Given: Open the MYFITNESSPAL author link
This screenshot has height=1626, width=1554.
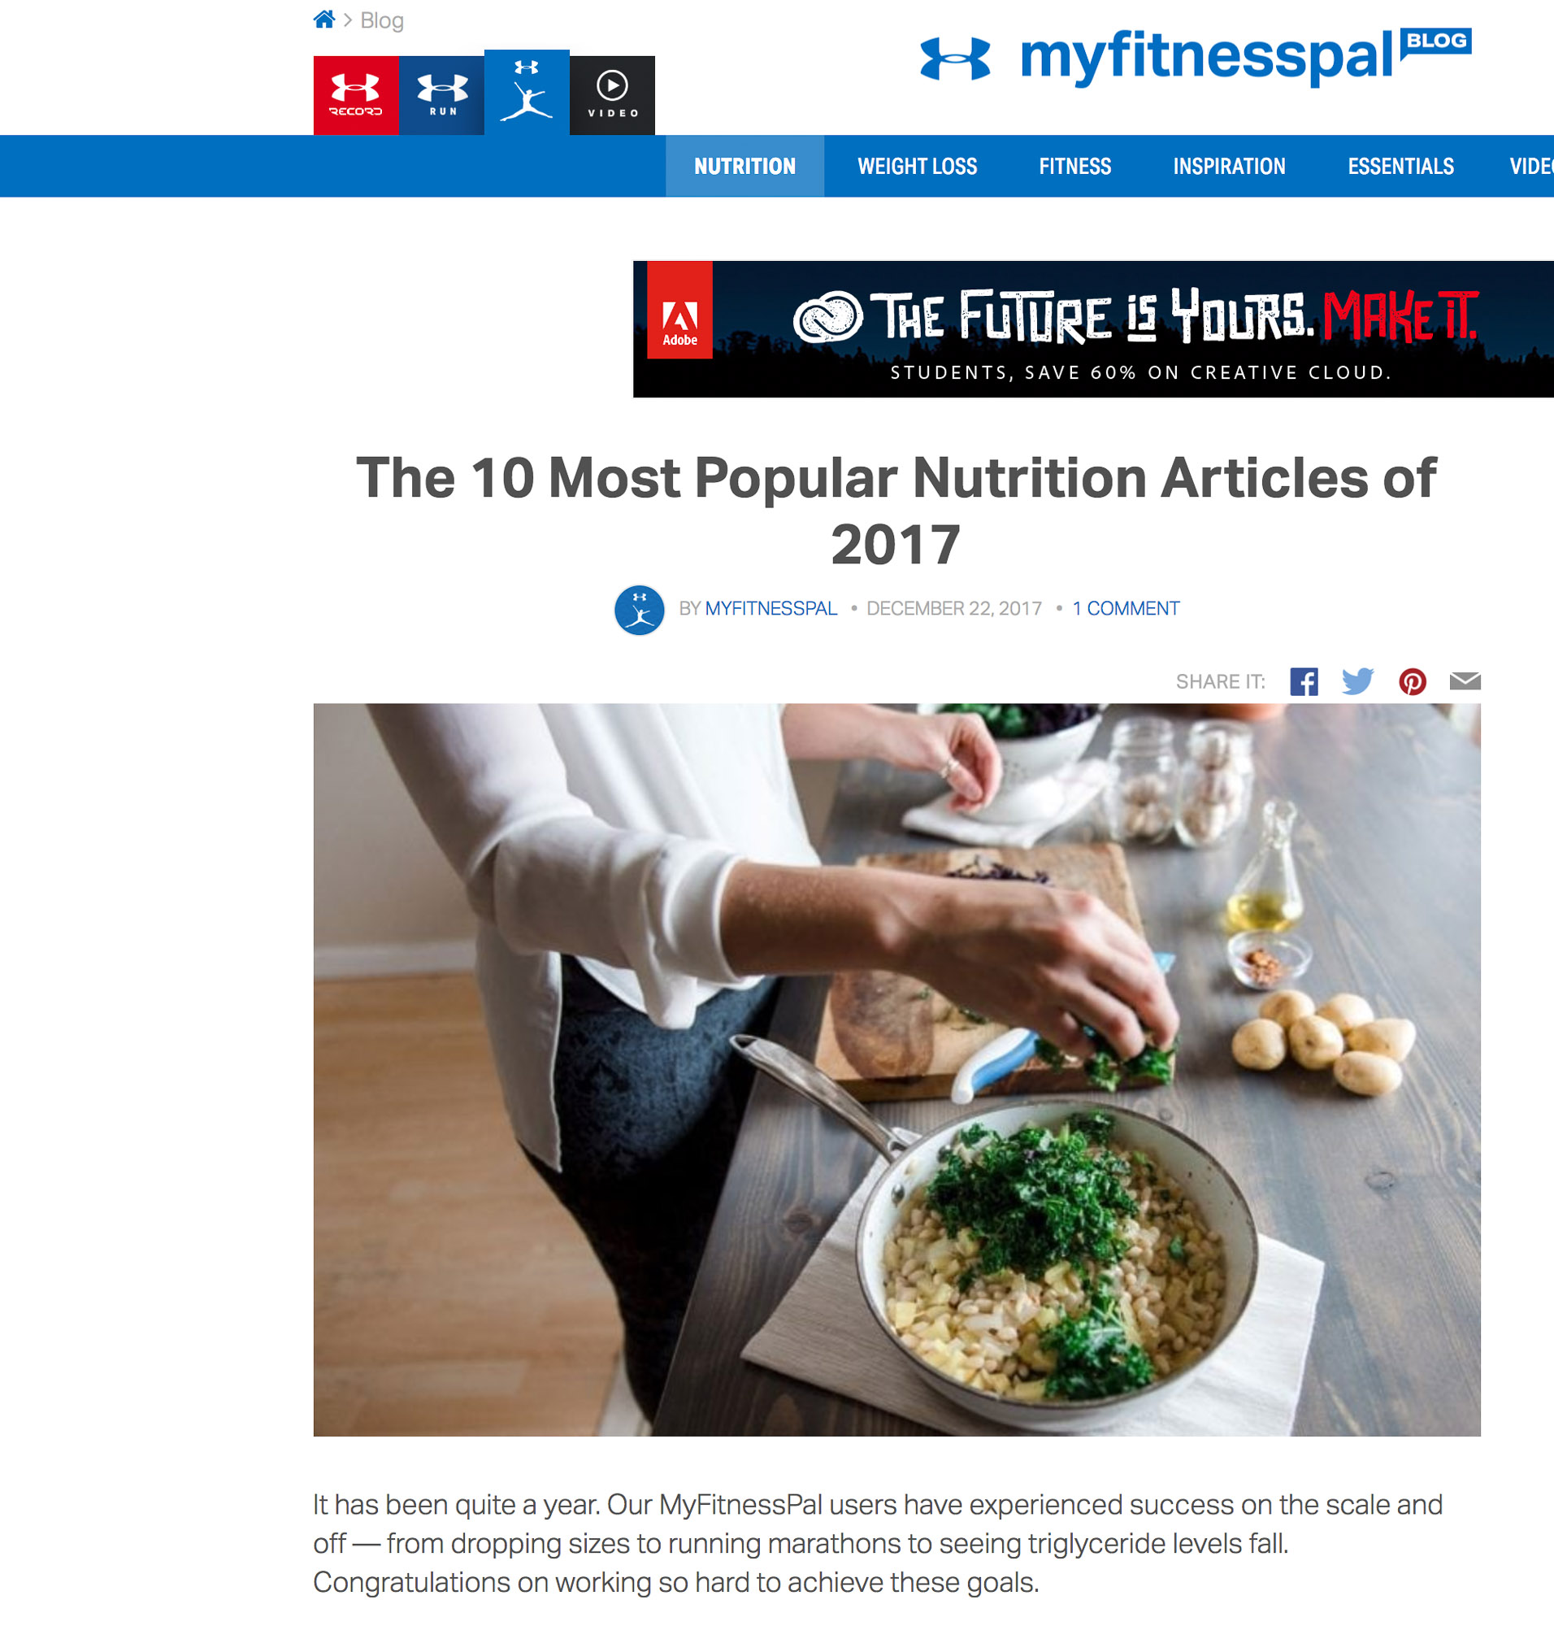Looking at the screenshot, I should (x=770, y=608).
